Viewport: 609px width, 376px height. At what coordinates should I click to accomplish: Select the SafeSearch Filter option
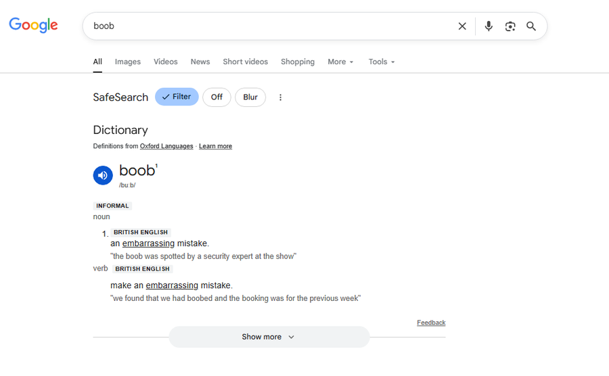(177, 97)
